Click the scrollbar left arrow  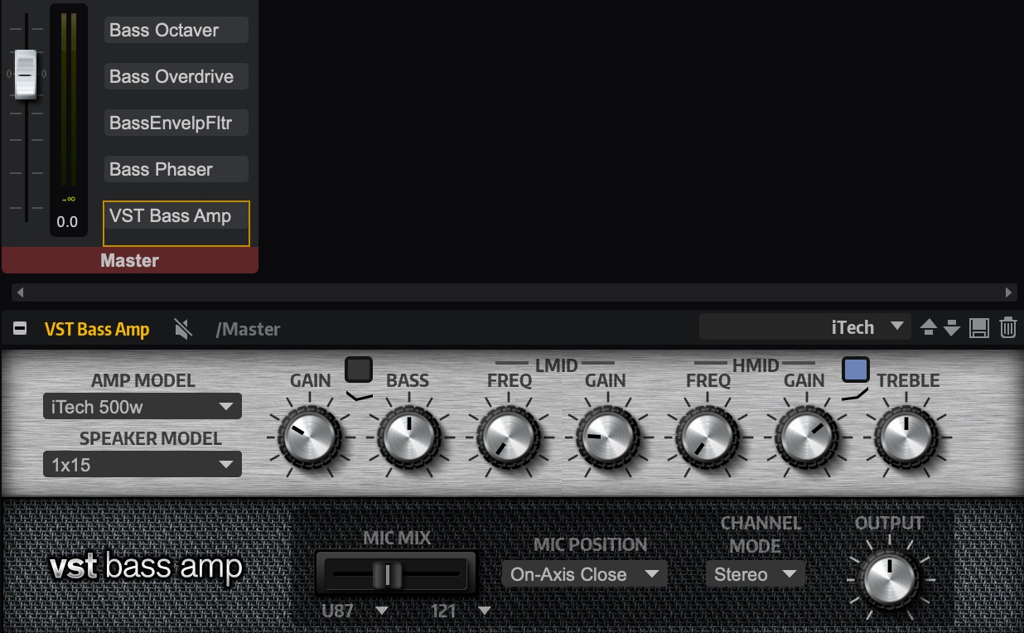(20, 292)
